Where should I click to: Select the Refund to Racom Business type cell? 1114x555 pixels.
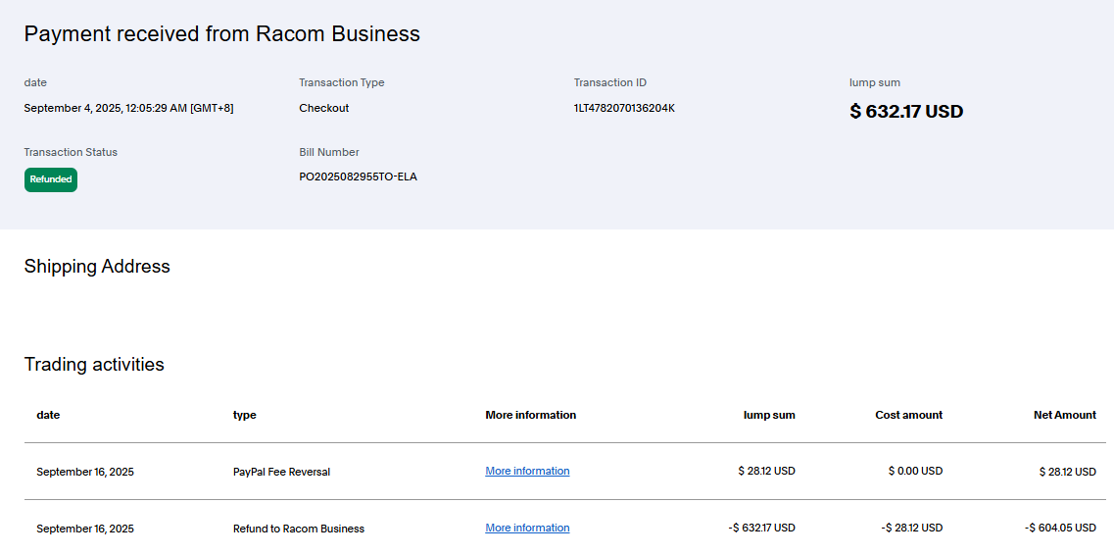tap(299, 529)
